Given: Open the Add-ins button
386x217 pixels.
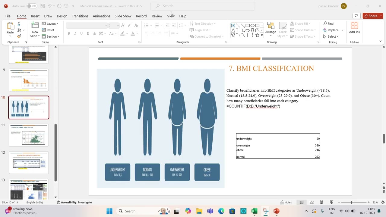Looking at the screenshot, I should pyautogui.click(x=354, y=28).
